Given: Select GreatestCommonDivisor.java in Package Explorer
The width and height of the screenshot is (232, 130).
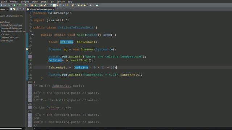Looking at the screenshot, I should 13,31.
